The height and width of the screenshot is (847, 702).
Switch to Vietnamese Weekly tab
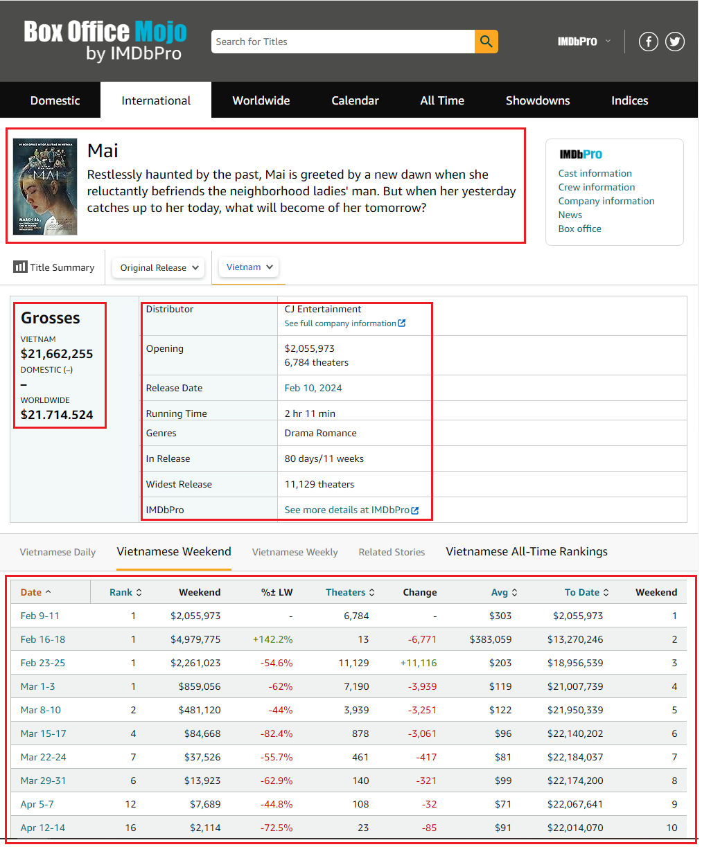295,552
